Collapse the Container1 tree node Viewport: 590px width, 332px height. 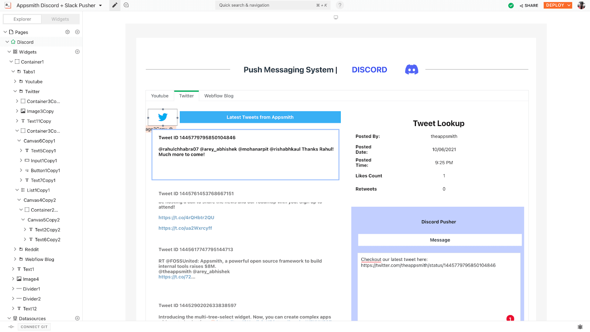pyautogui.click(x=11, y=62)
